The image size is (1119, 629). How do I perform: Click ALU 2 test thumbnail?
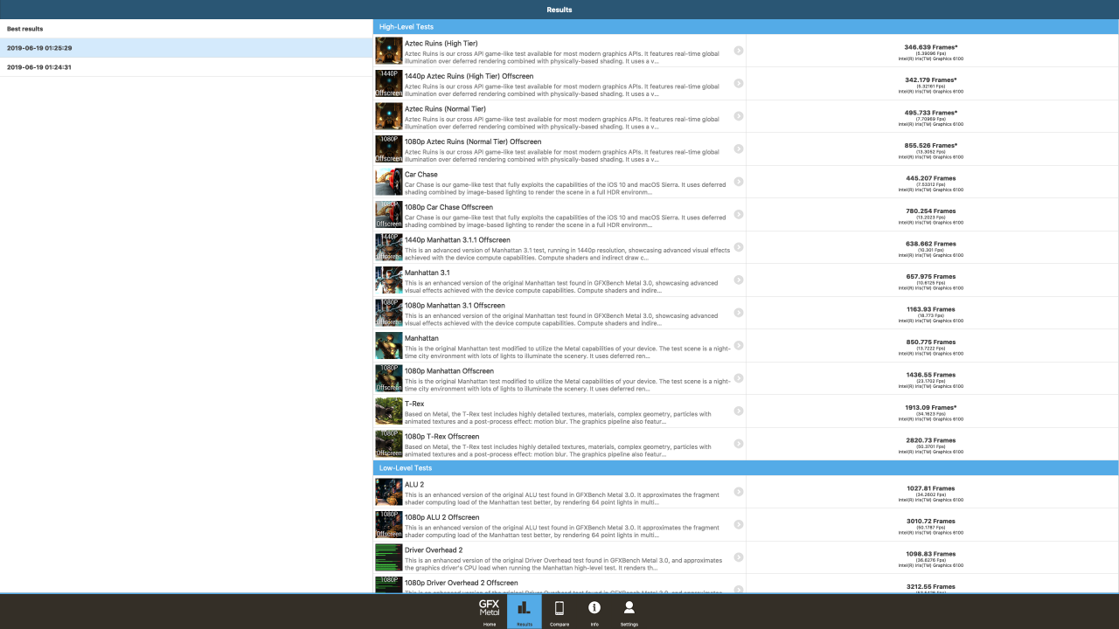click(389, 492)
